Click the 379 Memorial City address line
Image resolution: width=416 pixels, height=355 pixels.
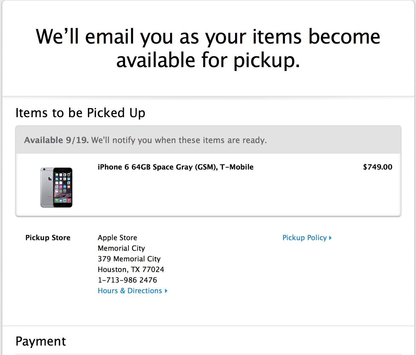[129, 259]
